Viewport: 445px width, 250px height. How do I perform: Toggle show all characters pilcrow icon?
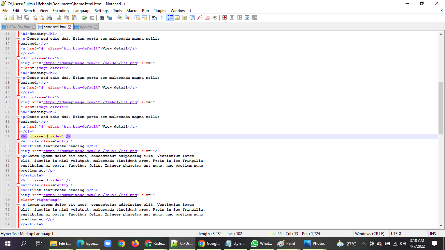(x=162, y=18)
